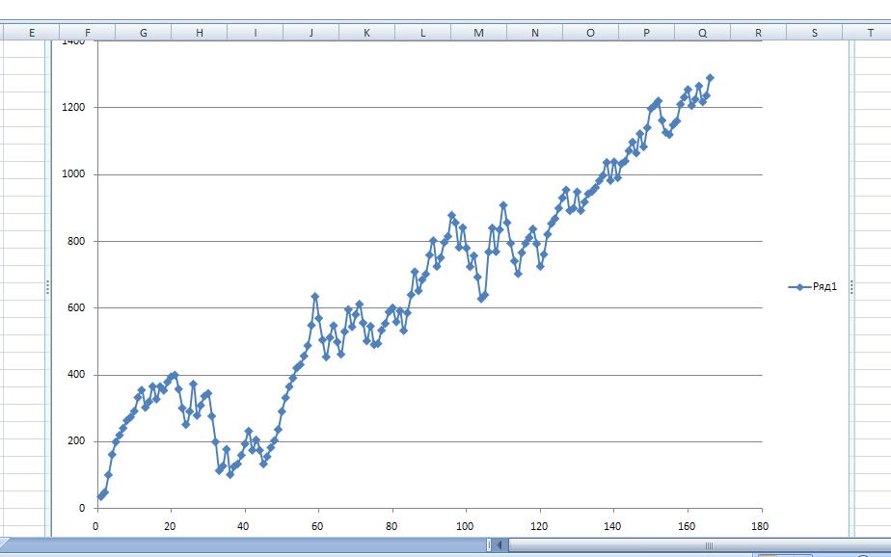Select the Ряд1 legend entry
The height and width of the screenshot is (557, 891).
tap(813, 287)
